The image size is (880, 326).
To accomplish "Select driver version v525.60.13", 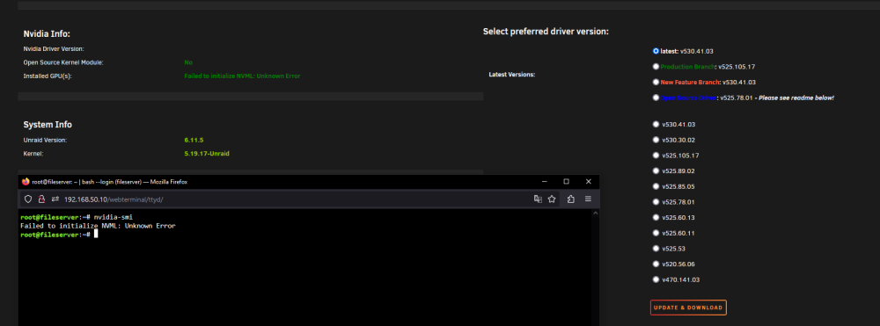I will tap(656, 217).
